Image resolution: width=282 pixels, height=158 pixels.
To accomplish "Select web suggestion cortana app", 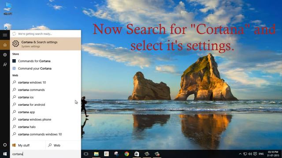I will [x=45, y=112].
